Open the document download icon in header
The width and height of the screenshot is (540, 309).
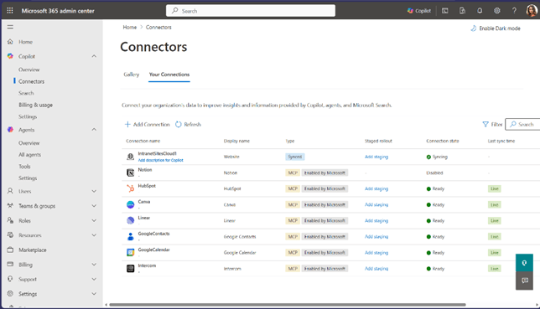pyautogui.click(x=462, y=11)
